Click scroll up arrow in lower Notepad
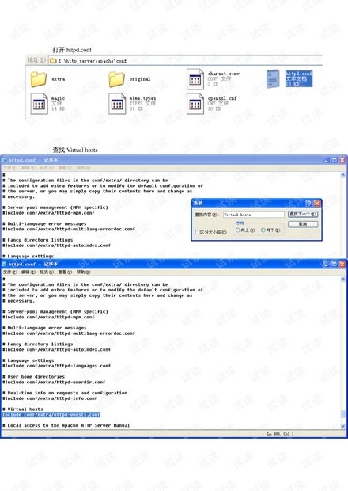348x491 pixels. pyautogui.click(x=342, y=280)
